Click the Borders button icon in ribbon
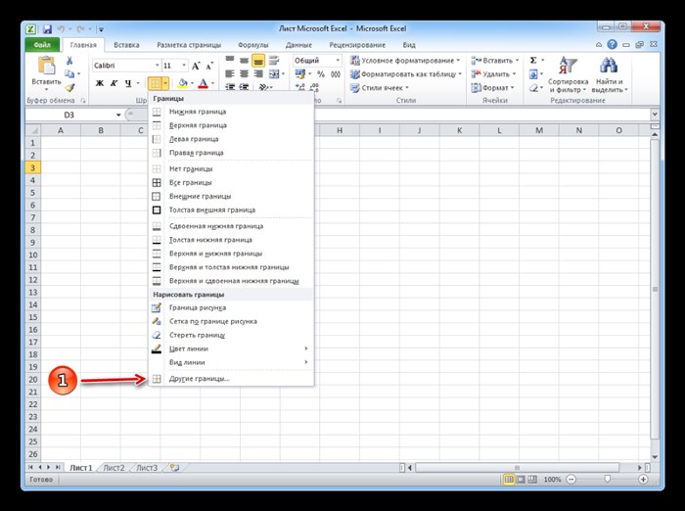This screenshot has height=511, width=685. (155, 83)
